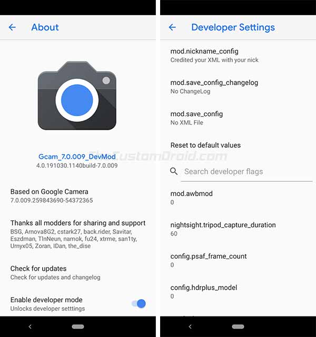Tap version text 7.0.009.259843690-54372365
This screenshot has height=337, width=316.
(x=52, y=200)
